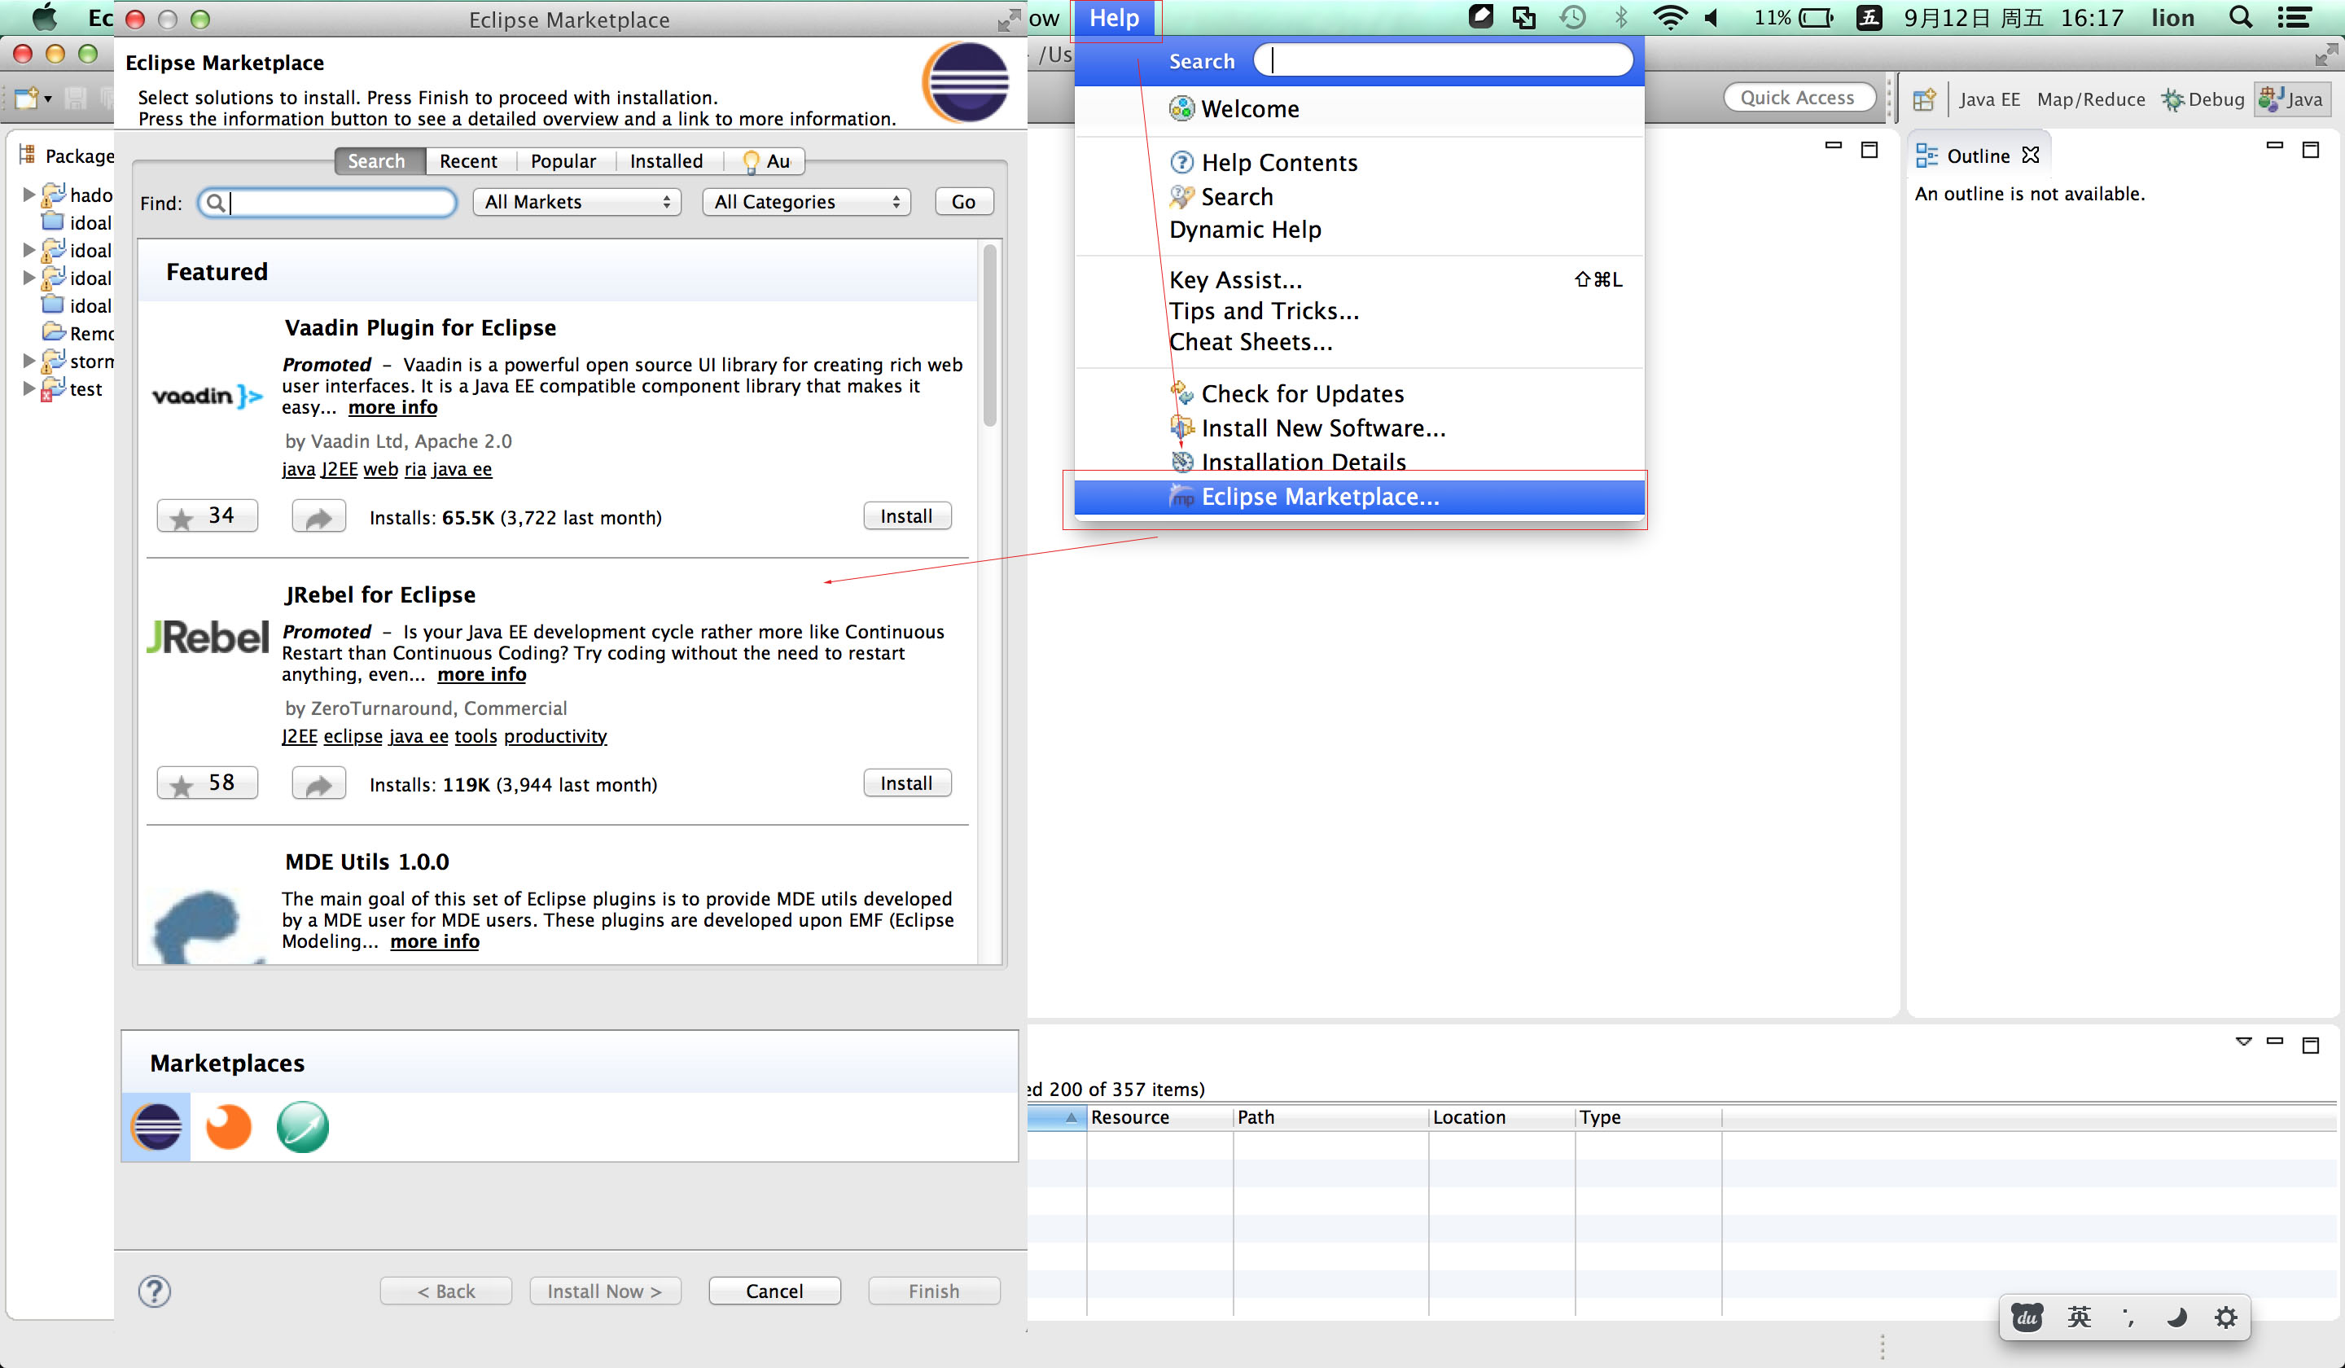Open the view menu triangle in Problems panel

[x=2242, y=1041]
